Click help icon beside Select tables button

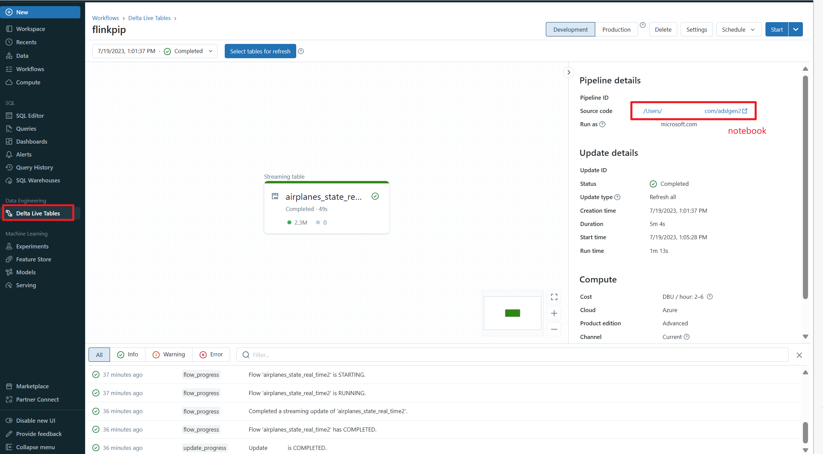301,51
